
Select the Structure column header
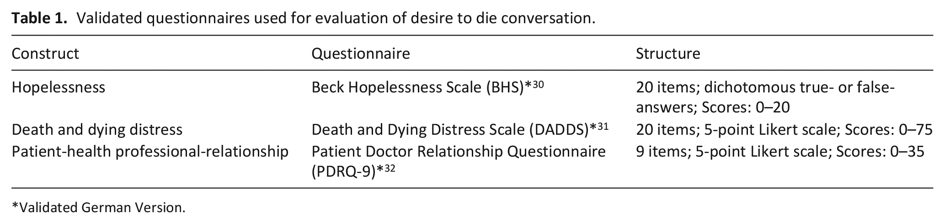[x=668, y=54]
